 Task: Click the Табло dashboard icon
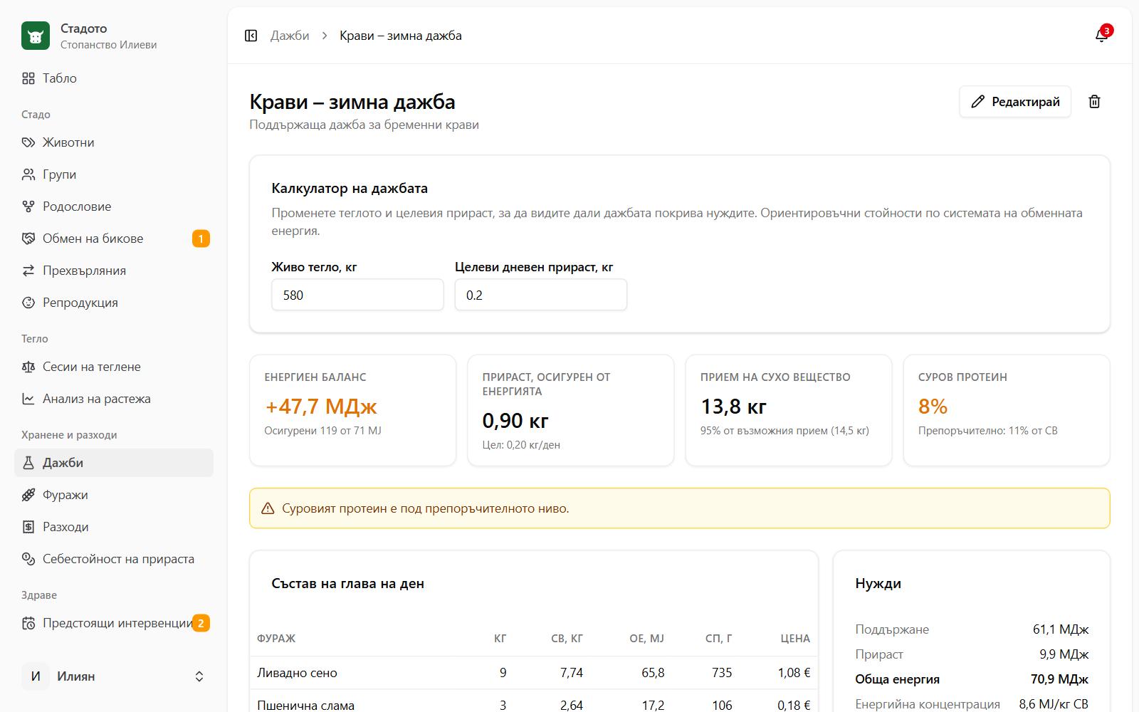(28, 78)
